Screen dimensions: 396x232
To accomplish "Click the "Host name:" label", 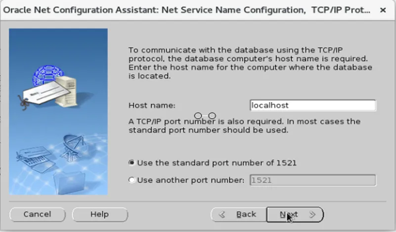I will (x=152, y=105).
